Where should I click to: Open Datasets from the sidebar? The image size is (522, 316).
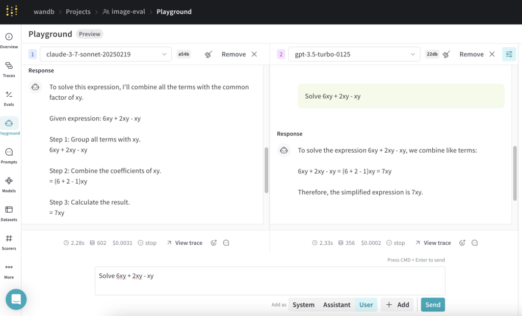9,213
